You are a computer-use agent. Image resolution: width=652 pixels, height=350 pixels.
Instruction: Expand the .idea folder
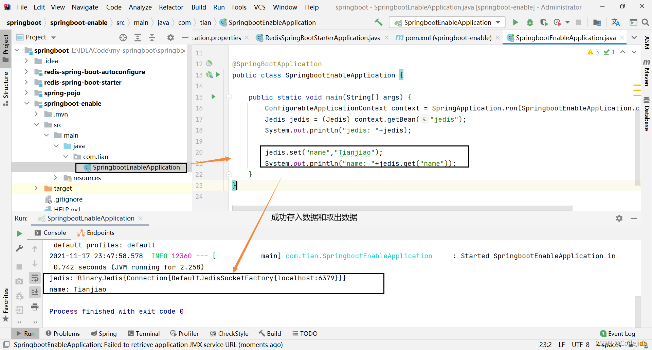point(26,61)
